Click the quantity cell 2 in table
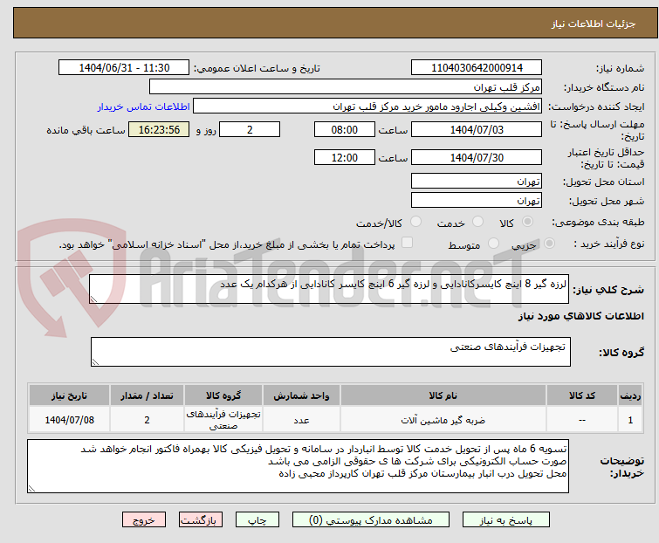 point(147,420)
